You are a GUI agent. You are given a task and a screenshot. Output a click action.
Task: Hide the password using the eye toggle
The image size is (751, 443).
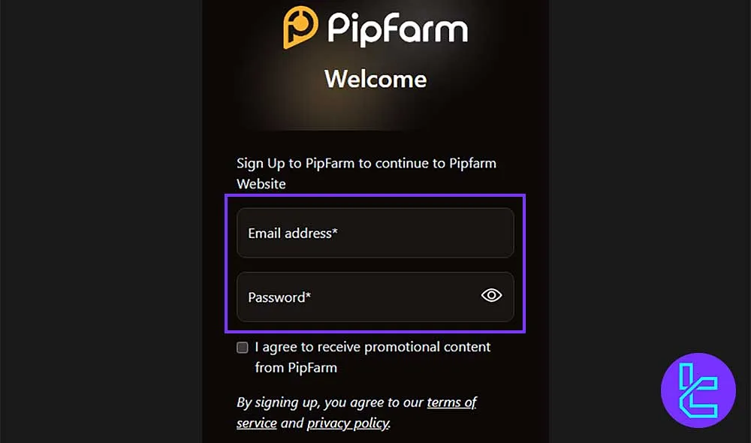click(x=491, y=296)
